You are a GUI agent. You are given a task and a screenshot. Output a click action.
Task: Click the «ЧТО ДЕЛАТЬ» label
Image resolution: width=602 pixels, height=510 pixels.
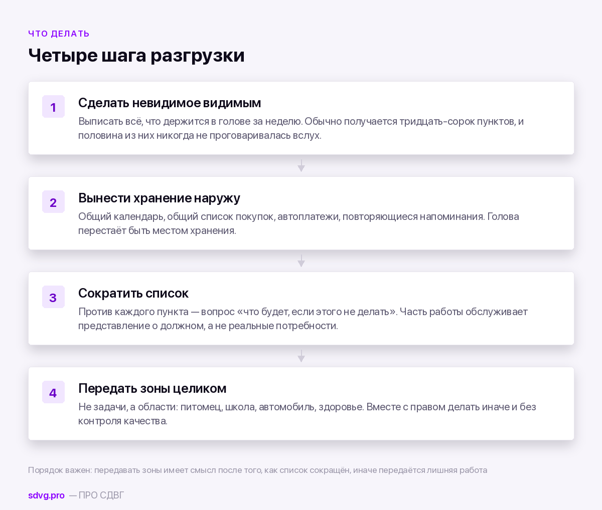(59, 34)
